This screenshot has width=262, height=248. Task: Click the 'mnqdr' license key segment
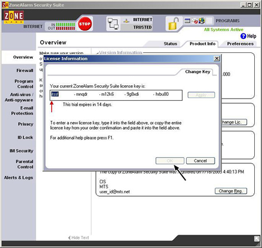(81, 94)
